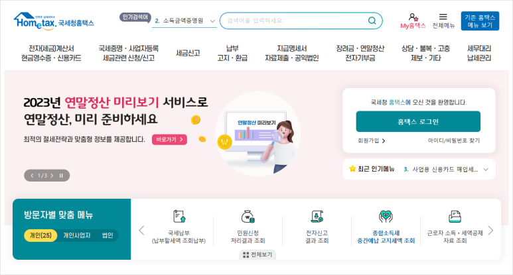Click the 근로자 소득 자료 조회 icon
Viewport: 513px width, 275px height.
(455, 216)
